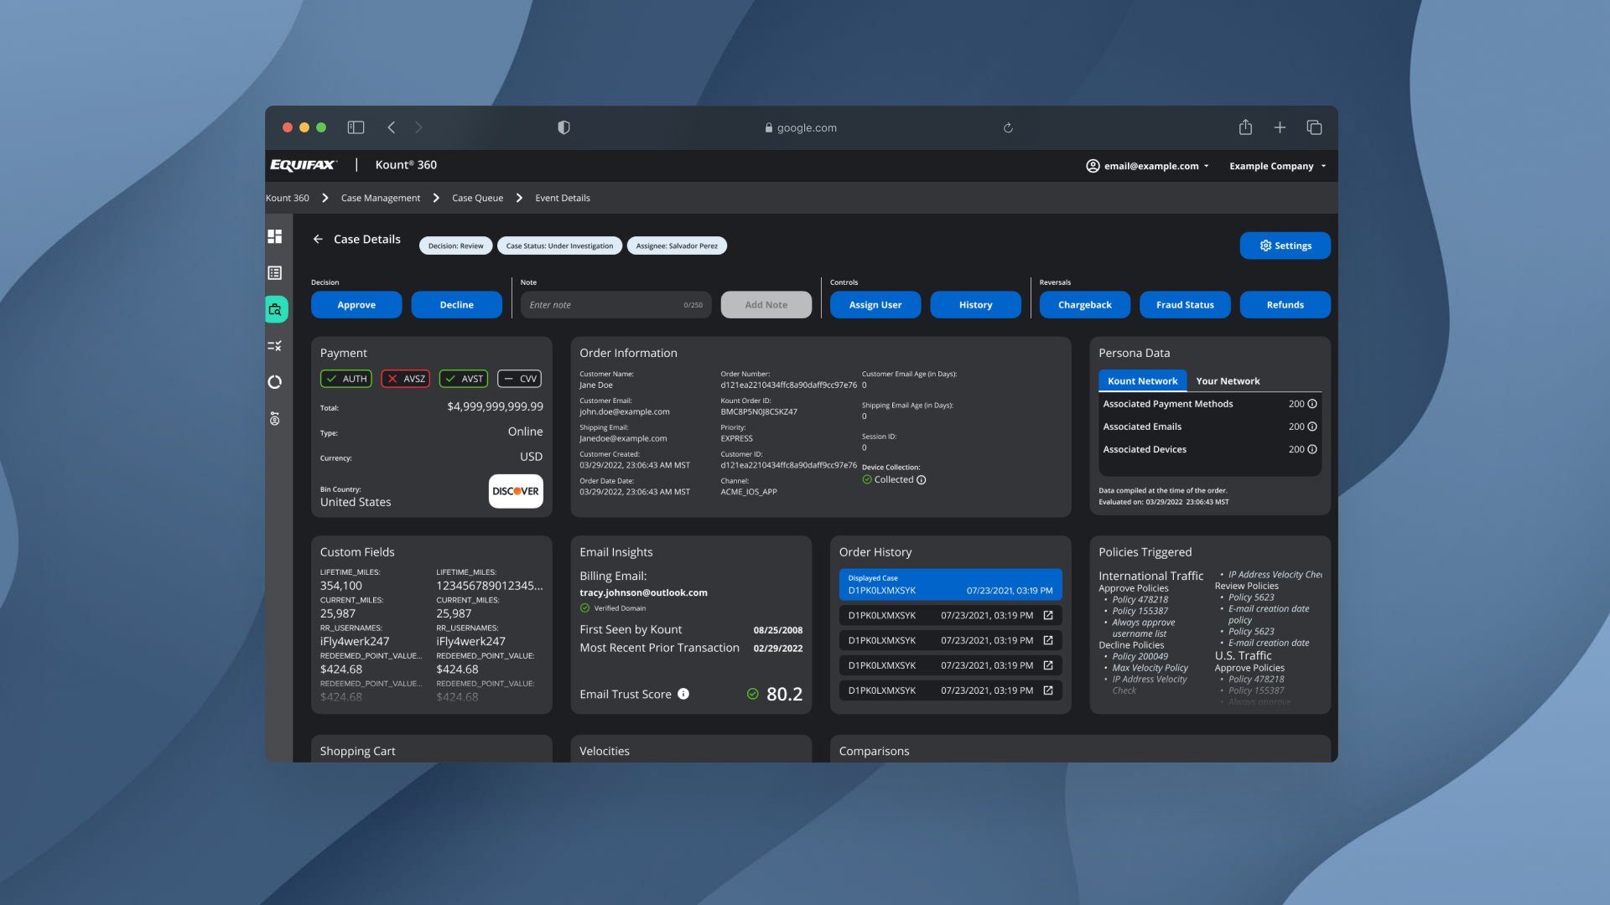Open the list view icon in sidebar
Viewport: 1610px width, 905px height.
pyautogui.click(x=274, y=273)
